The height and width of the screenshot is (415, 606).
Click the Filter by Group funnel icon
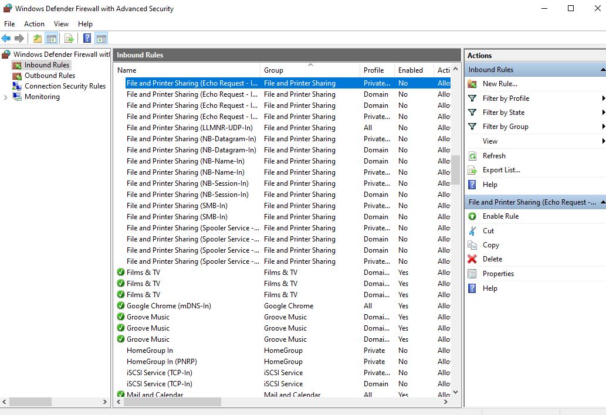tap(472, 126)
